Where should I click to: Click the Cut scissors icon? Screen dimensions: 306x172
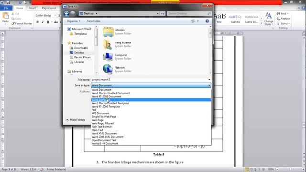(13, 14)
